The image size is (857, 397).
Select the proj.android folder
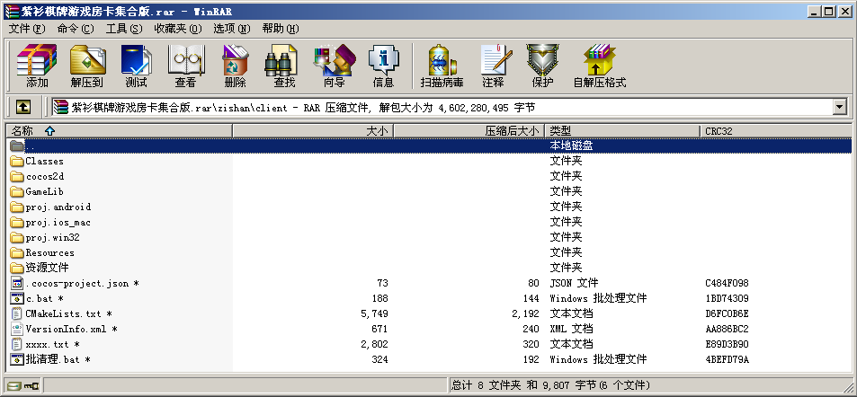pyautogui.click(x=58, y=207)
